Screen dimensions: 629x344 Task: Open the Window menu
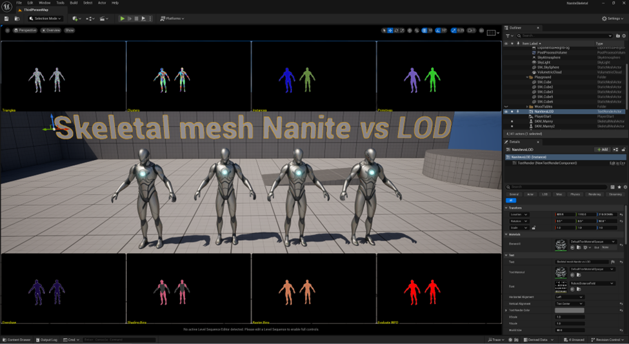point(45,3)
